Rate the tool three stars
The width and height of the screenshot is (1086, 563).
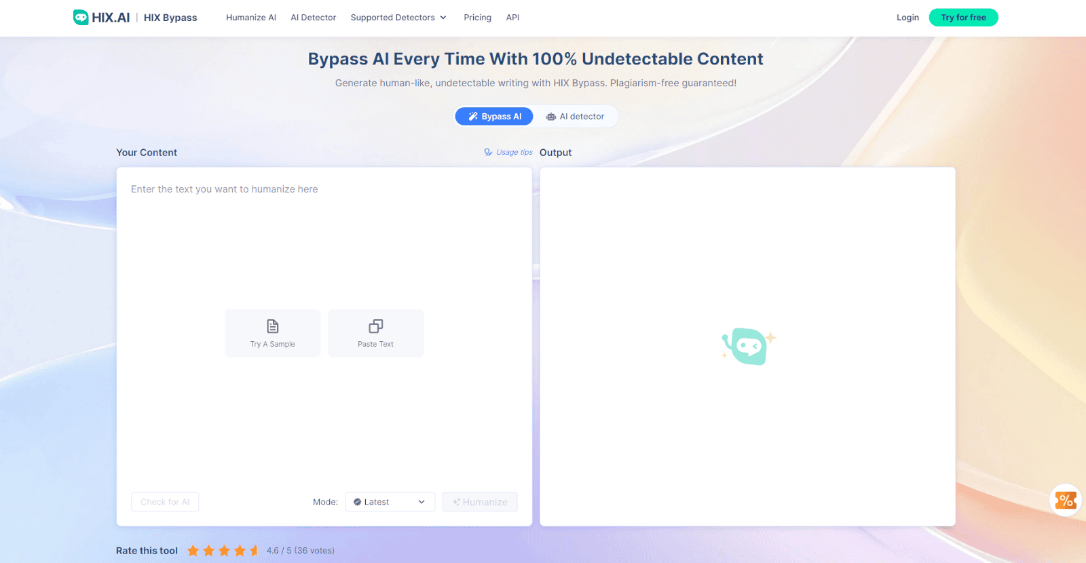(x=224, y=551)
